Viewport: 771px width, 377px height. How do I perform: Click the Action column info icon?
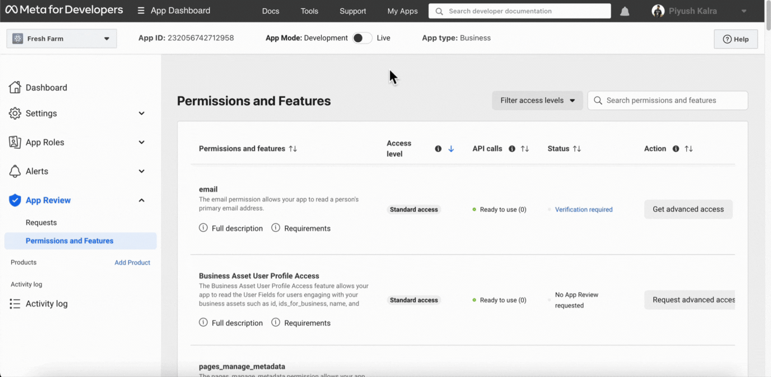click(676, 149)
